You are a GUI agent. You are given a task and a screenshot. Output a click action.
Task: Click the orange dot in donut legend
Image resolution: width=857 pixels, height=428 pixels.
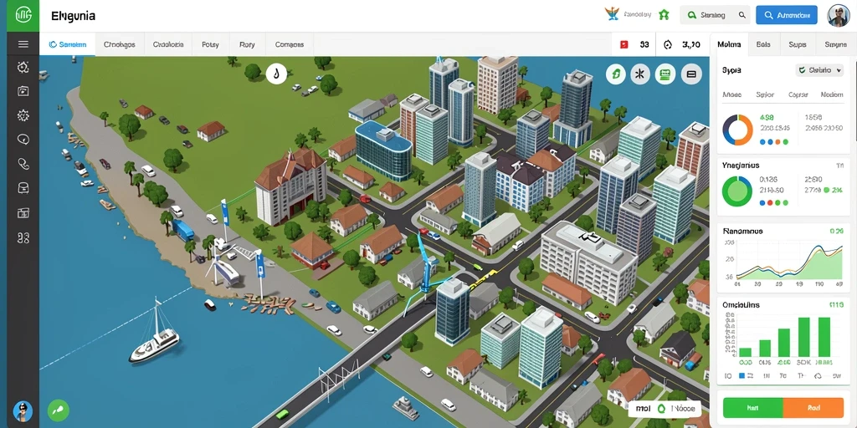(777, 142)
